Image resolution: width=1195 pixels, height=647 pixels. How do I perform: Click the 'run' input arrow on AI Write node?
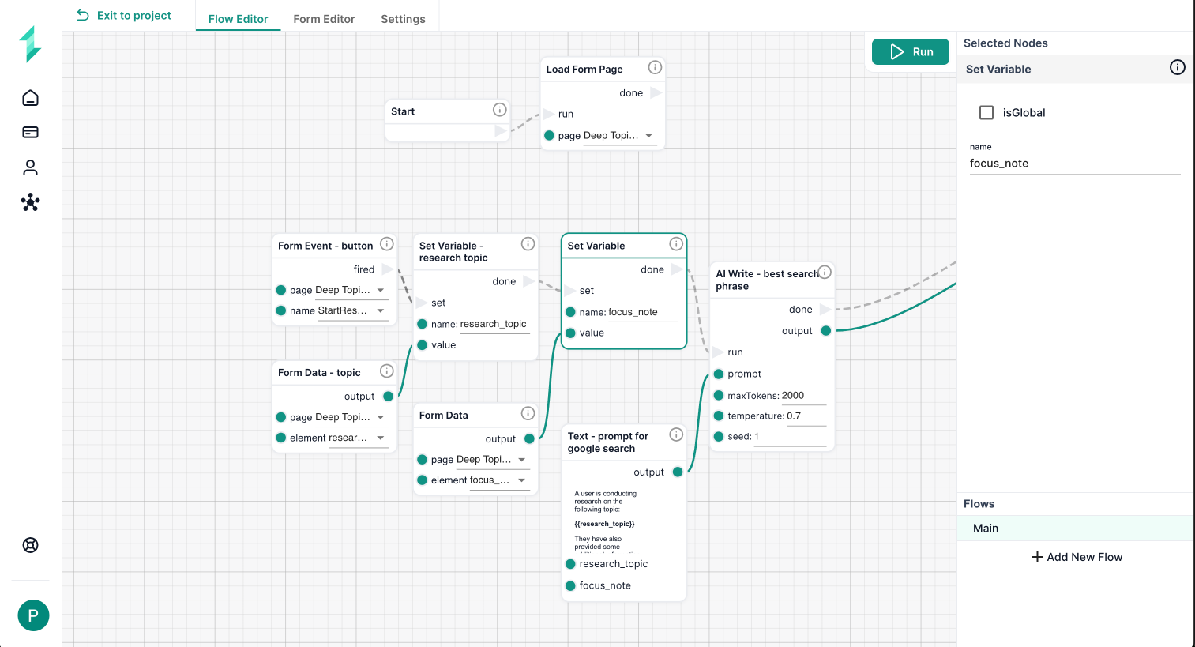718,352
